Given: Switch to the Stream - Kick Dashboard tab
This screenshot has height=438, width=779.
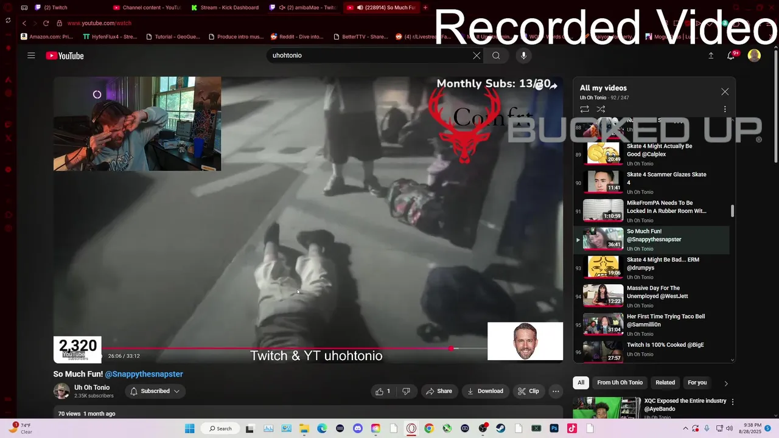Looking at the screenshot, I should (226, 7).
